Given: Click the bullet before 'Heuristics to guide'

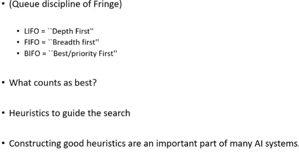Looking at the screenshot, I should (3, 113).
